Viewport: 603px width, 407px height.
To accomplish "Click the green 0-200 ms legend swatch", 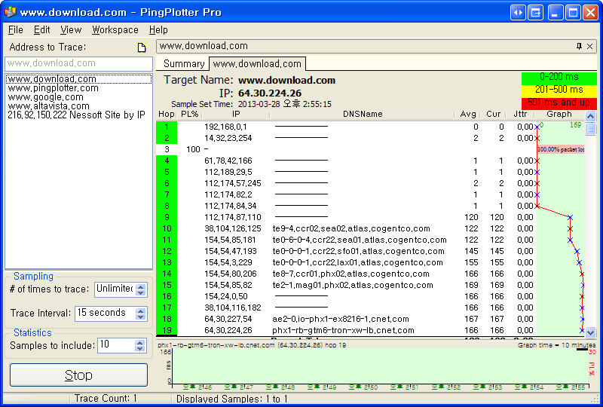I will [559, 77].
